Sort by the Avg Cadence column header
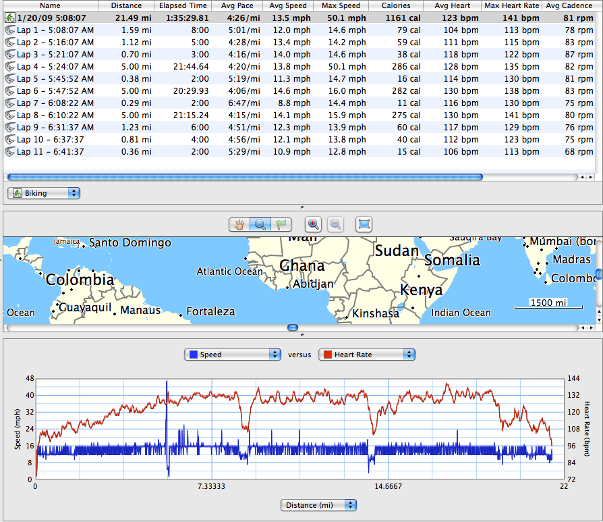 569,5
